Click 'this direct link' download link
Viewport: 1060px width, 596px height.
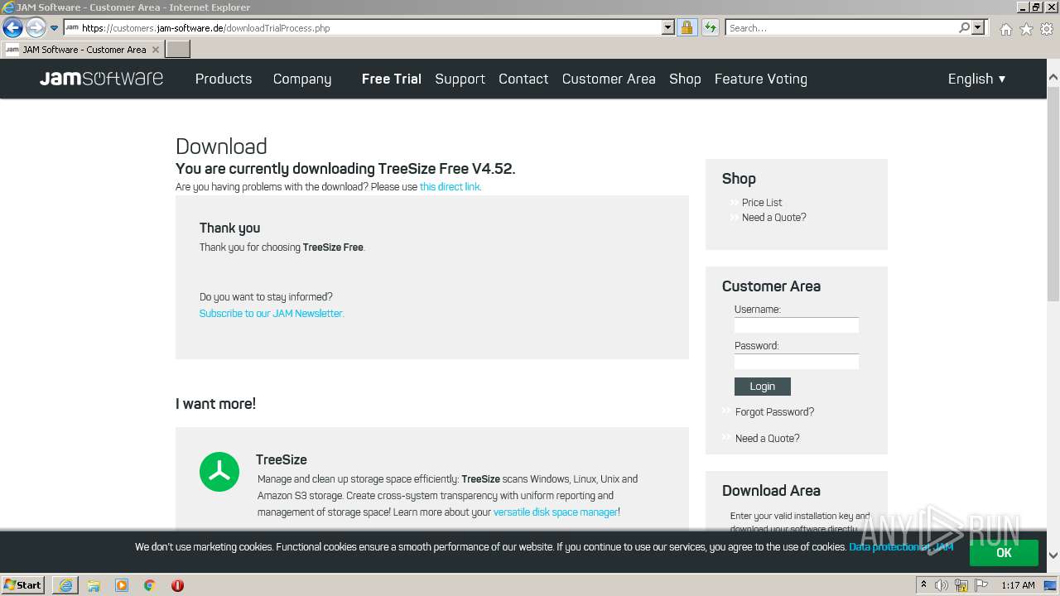tap(450, 187)
